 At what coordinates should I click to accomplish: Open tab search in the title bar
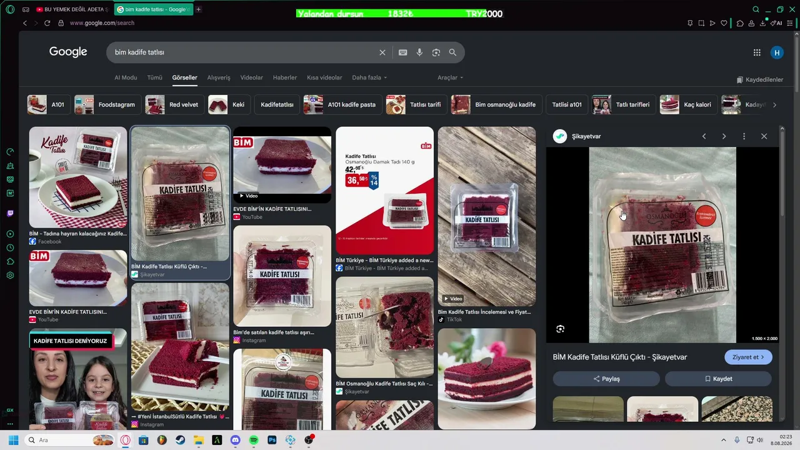[x=756, y=9]
